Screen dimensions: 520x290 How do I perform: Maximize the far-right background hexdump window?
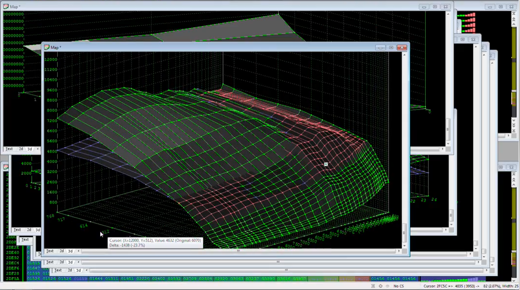pyautogui.click(x=501, y=7)
